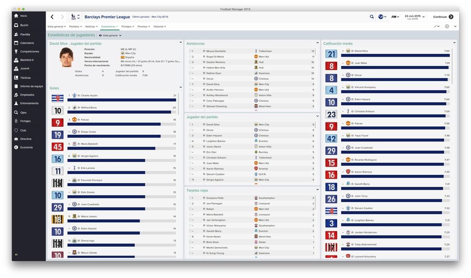This screenshot has width=471, height=278.
Task: Open the Historial tab
Action: [x=160, y=26]
